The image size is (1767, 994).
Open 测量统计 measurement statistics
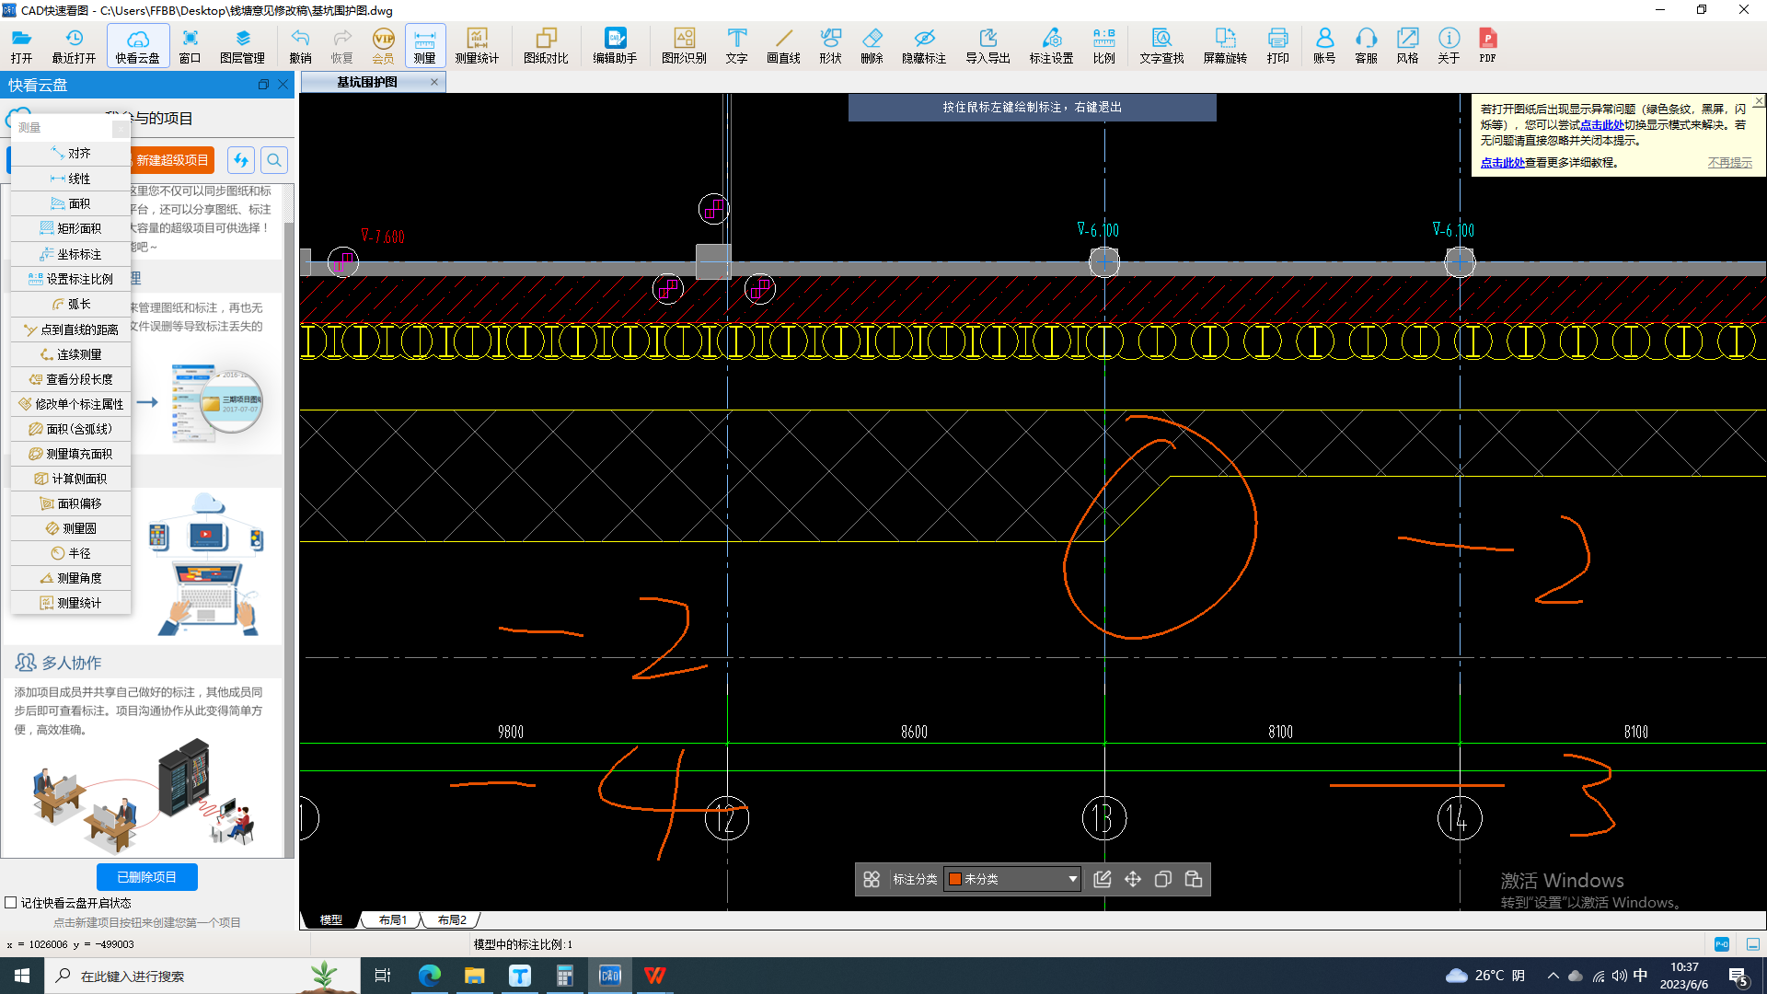pos(477,45)
